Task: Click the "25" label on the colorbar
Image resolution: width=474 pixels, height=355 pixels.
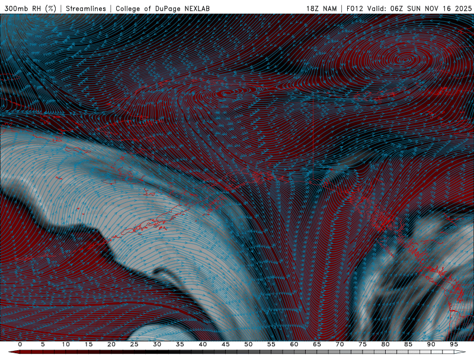Action: point(134,344)
